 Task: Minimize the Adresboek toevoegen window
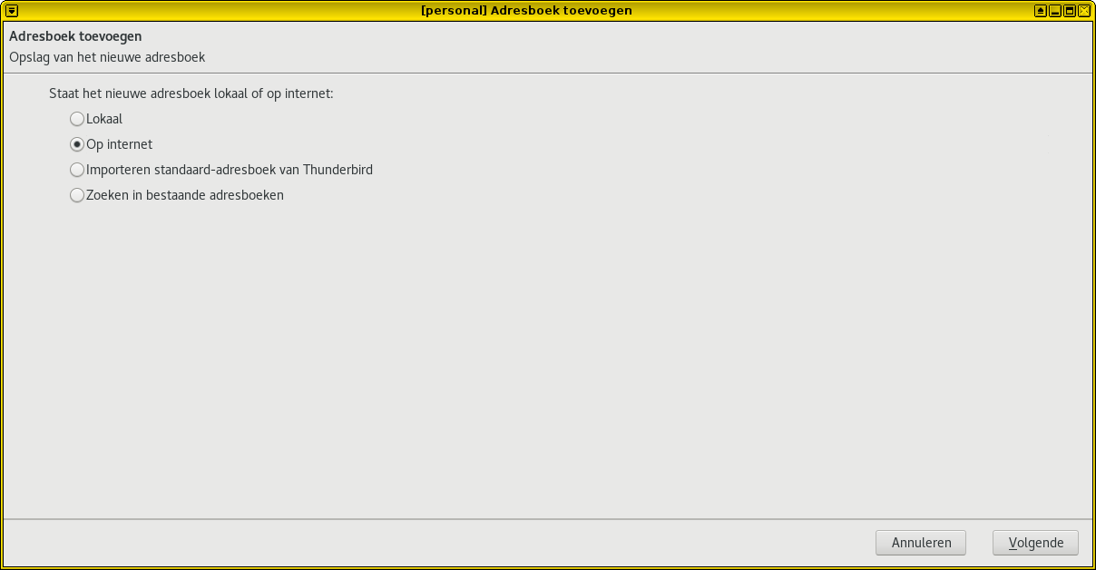pos(1055,11)
